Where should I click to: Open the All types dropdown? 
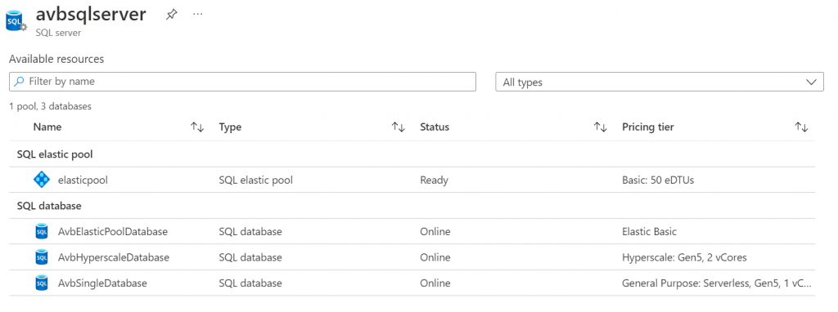point(660,82)
